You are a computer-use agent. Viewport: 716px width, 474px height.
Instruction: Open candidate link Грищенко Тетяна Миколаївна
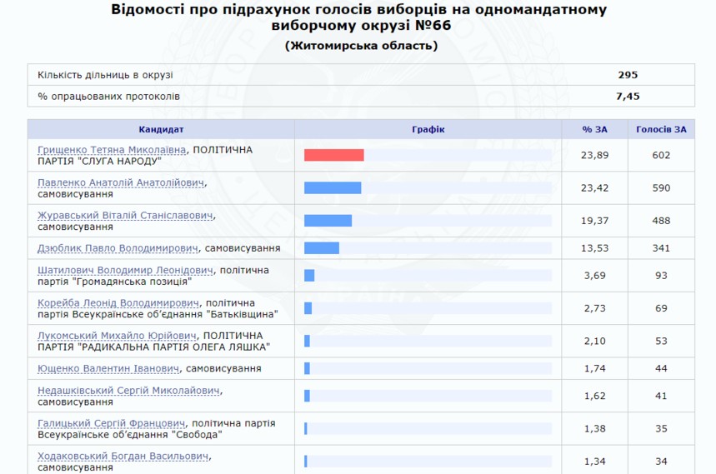(113, 150)
